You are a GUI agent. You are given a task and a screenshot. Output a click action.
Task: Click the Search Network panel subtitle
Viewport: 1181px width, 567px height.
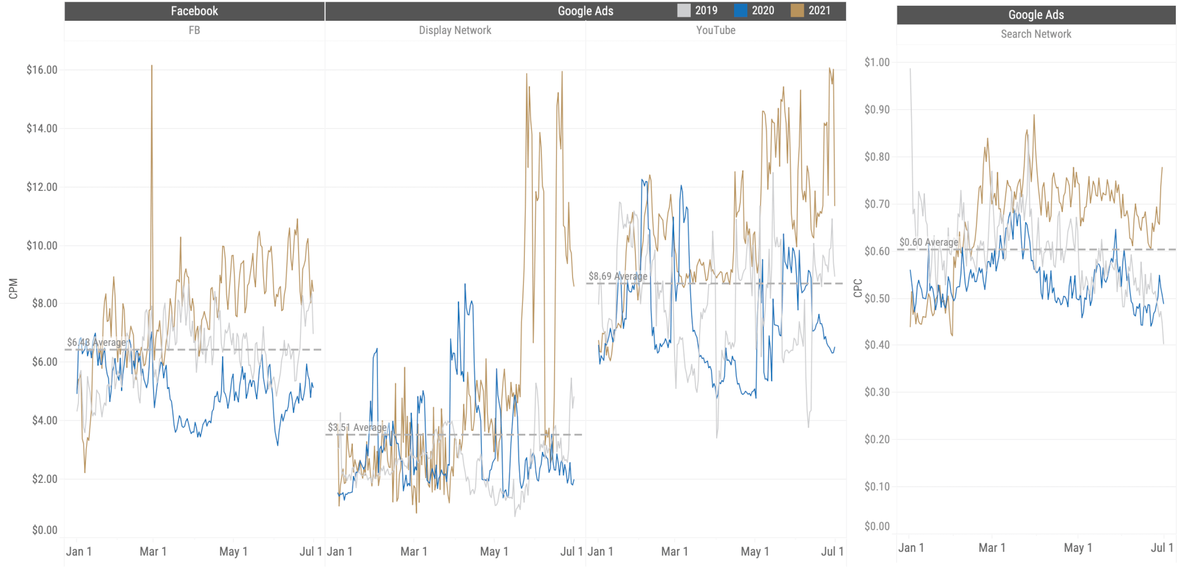tap(1036, 34)
